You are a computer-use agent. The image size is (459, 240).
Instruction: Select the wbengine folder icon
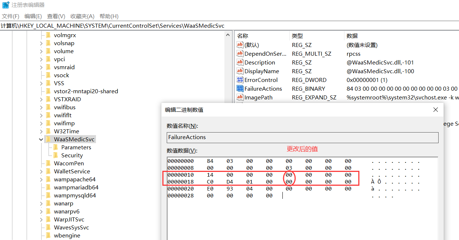click(48, 235)
